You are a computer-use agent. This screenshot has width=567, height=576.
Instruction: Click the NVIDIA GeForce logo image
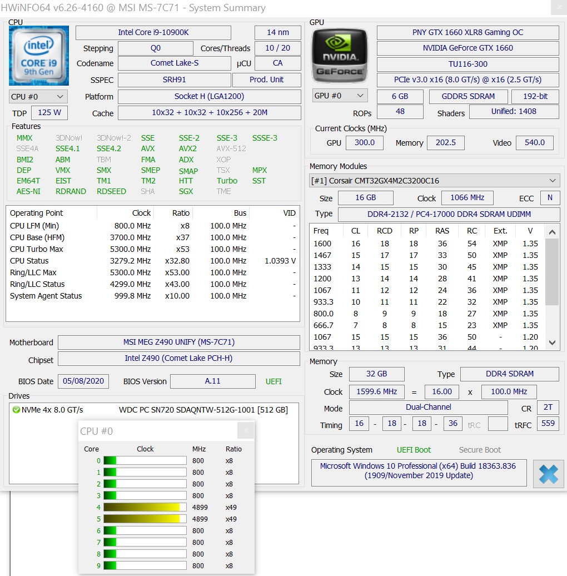[340, 56]
